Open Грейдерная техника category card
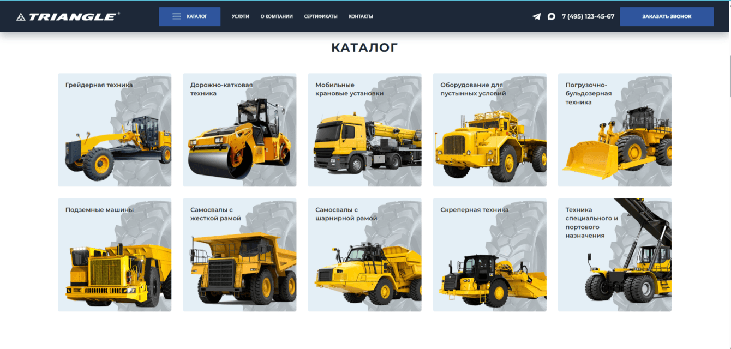The image size is (731, 349). point(115,130)
